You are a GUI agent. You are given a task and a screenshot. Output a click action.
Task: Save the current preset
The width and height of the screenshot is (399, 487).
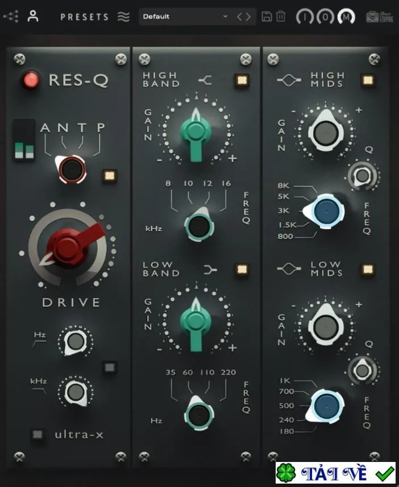(x=267, y=16)
